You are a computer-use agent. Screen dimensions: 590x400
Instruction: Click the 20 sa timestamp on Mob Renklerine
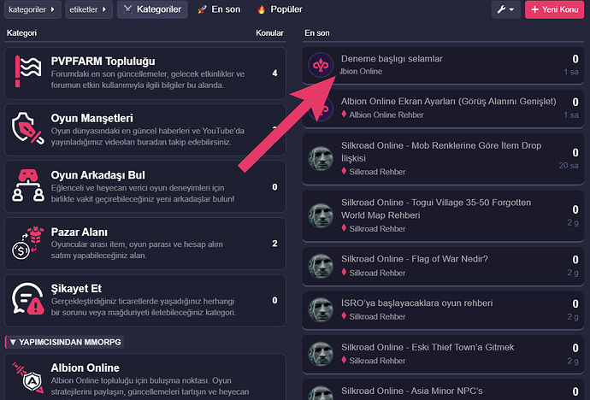click(x=569, y=166)
